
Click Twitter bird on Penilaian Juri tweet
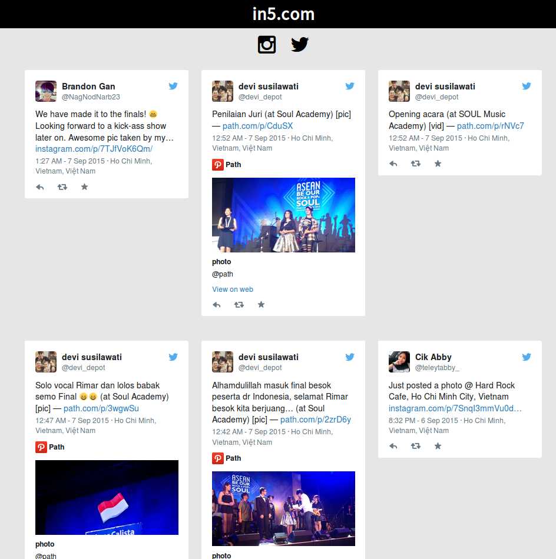[x=350, y=86]
